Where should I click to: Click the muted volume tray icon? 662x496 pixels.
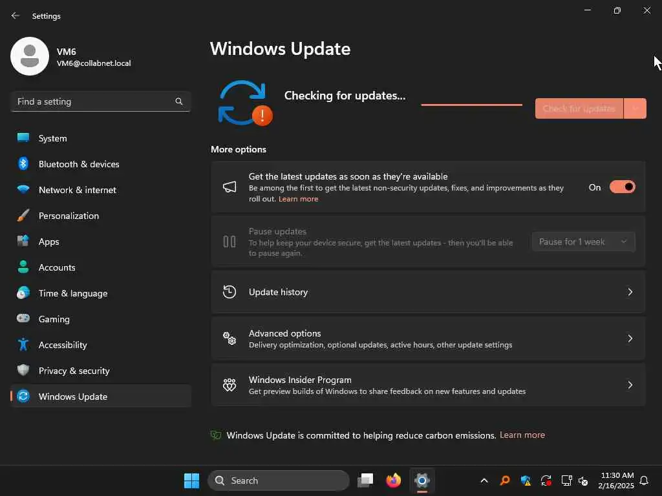583,480
